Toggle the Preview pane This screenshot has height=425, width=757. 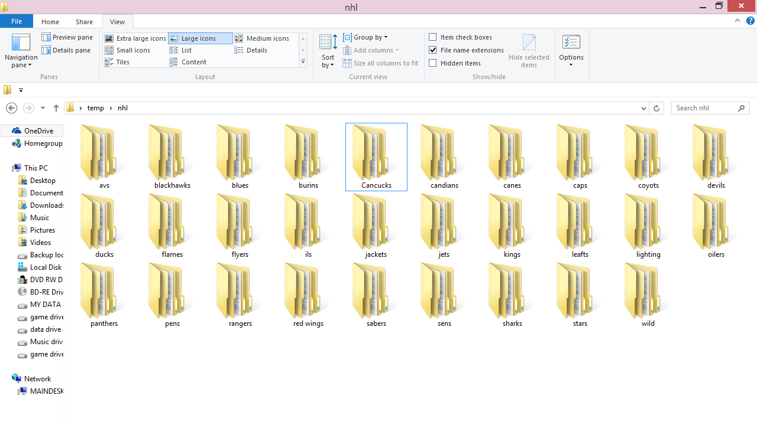pyautogui.click(x=67, y=37)
